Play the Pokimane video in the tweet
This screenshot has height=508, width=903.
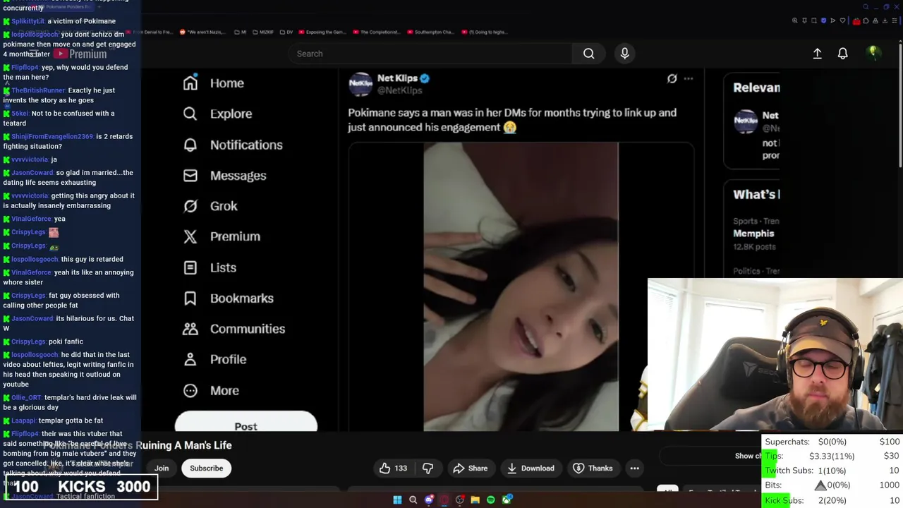(521, 286)
